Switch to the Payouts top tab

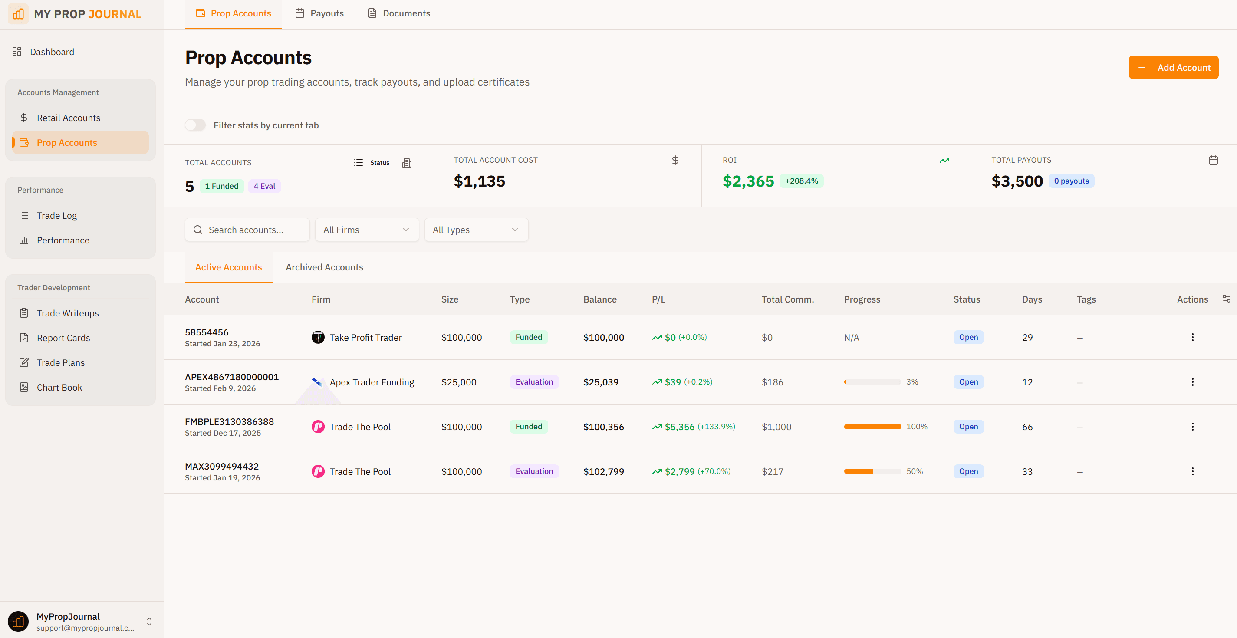pos(319,13)
